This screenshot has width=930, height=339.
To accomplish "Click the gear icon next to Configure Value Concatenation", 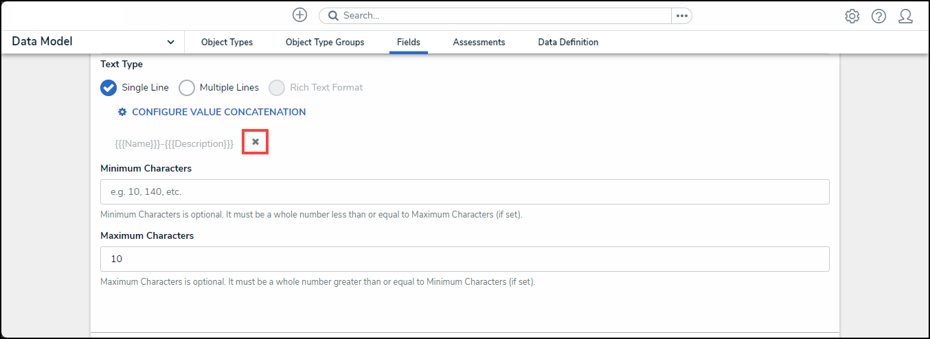I will [x=122, y=112].
